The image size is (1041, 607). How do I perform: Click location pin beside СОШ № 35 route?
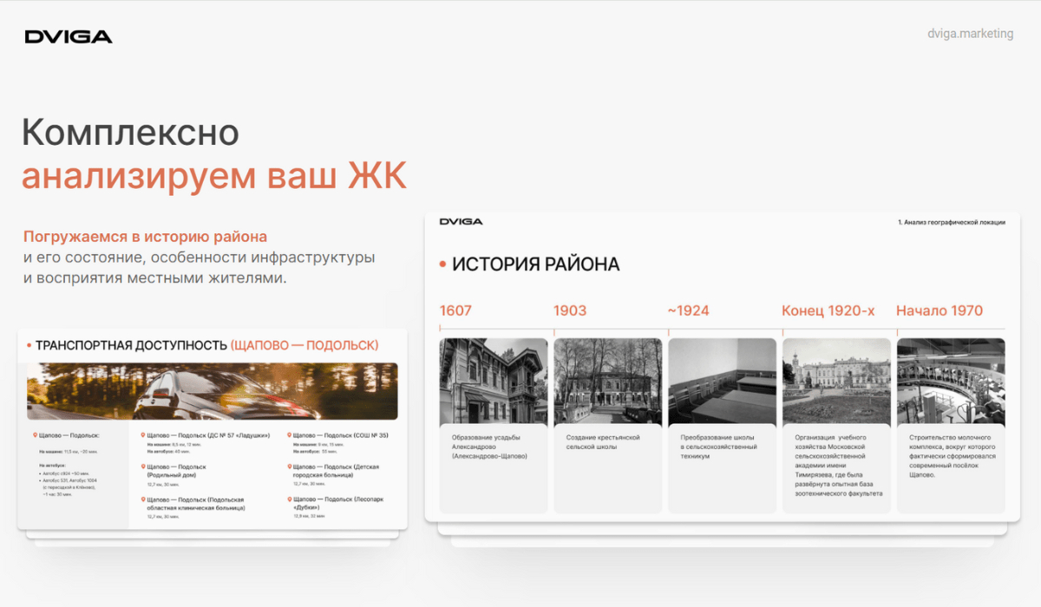pos(289,434)
